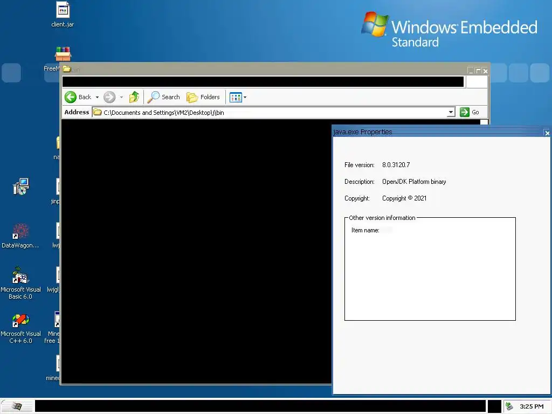The width and height of the screenshot is (552, 414).
Task: Maximize the Explorer bin window
Action: (x=478, y=71)
